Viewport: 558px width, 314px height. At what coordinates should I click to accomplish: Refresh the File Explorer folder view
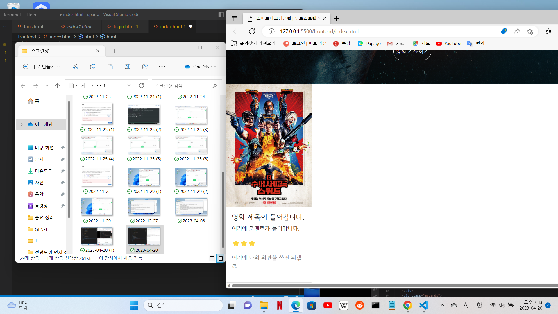[x=142, y=85]
